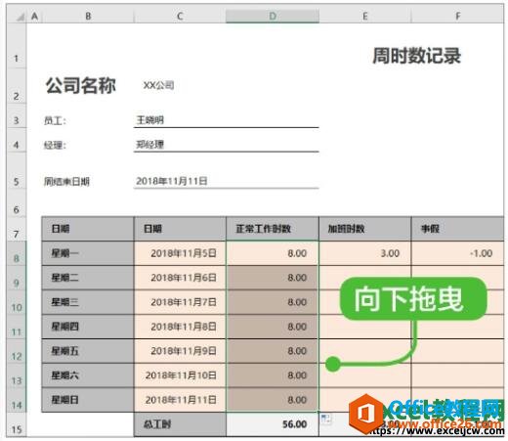Click the 公司名称 heading cell
The image size is (508, 441).
[81, 85]
